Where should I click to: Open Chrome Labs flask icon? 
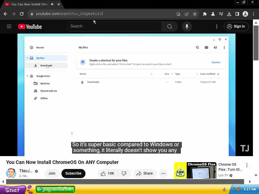[x=213, y=14]
